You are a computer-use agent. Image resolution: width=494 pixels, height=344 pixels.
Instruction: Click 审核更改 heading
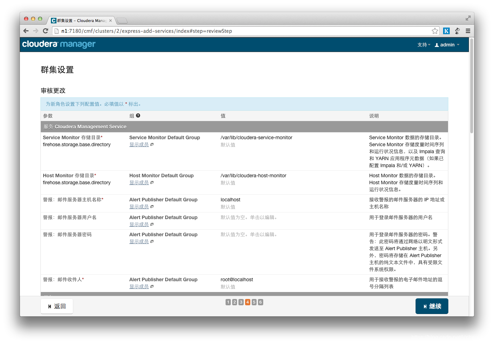click(53, 91)
